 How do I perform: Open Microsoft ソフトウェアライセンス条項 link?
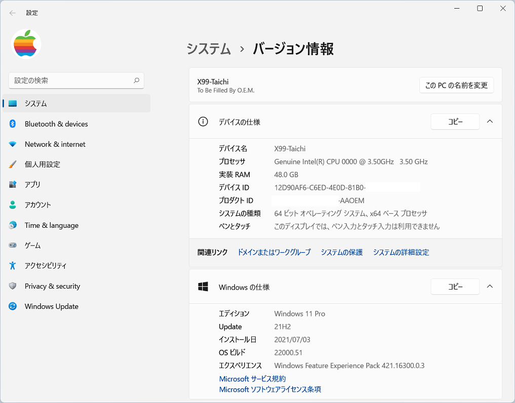point(270,389)
